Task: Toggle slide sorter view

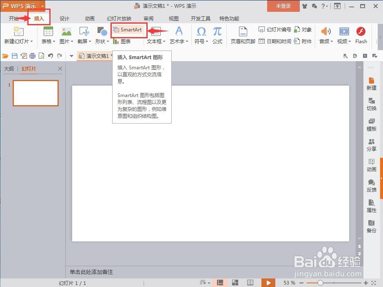Action: click(235, 283)
